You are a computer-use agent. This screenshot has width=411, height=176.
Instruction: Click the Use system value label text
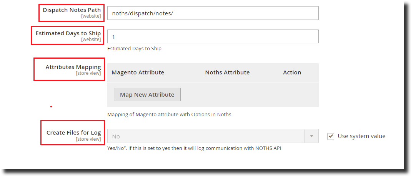pos(361,136)
